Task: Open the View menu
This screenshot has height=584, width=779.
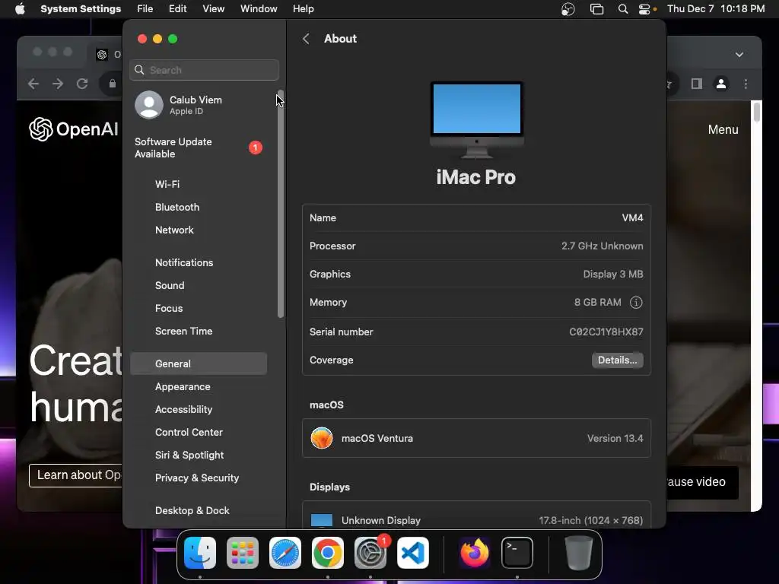Action: (x=213, y=9)
